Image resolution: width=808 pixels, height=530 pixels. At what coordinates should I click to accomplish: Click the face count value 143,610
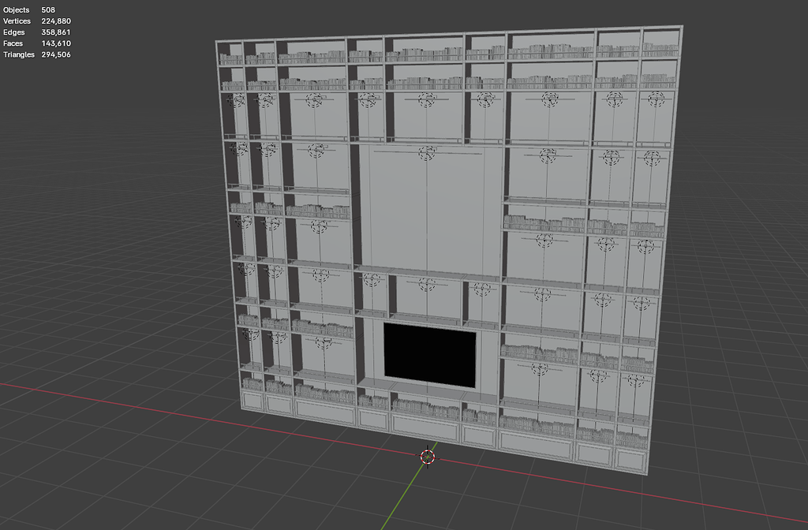[56, 43]
